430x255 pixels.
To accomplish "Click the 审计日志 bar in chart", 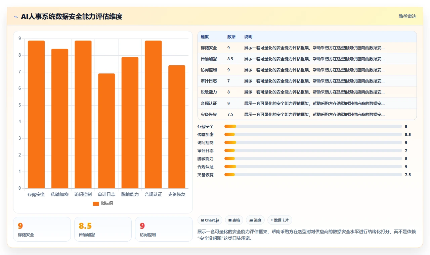I will [x=106, y=131].
